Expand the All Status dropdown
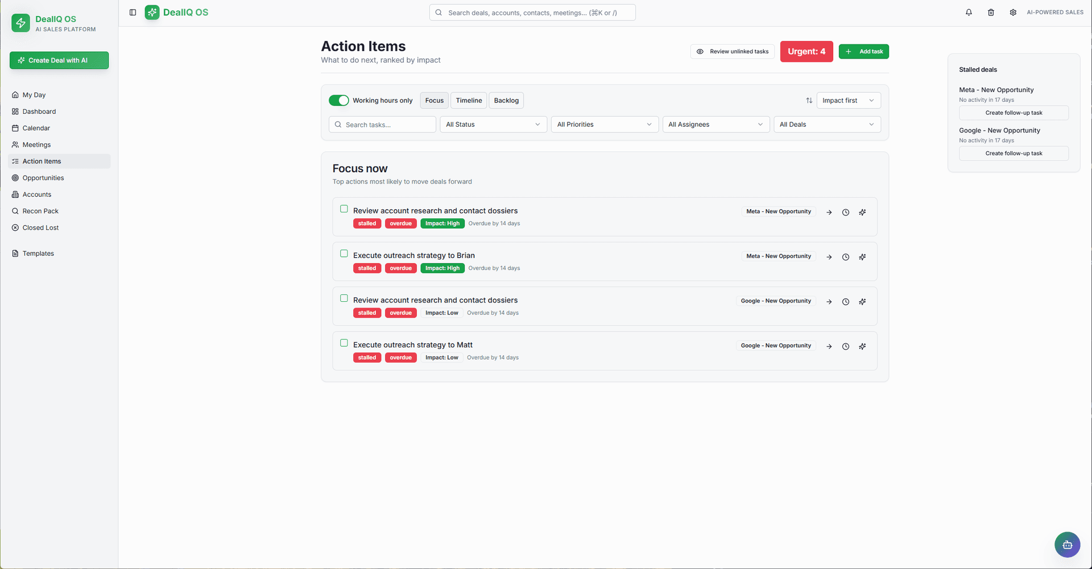 point(493,124)
